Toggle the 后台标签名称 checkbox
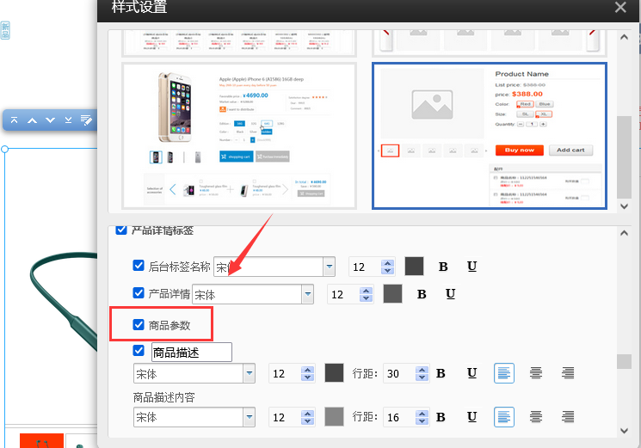 tap(139, 266)
